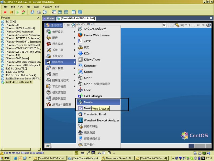Expand the 附屬應用程式 submenu
This screenshot has height=161, width=214.
(x=61, y=80)
